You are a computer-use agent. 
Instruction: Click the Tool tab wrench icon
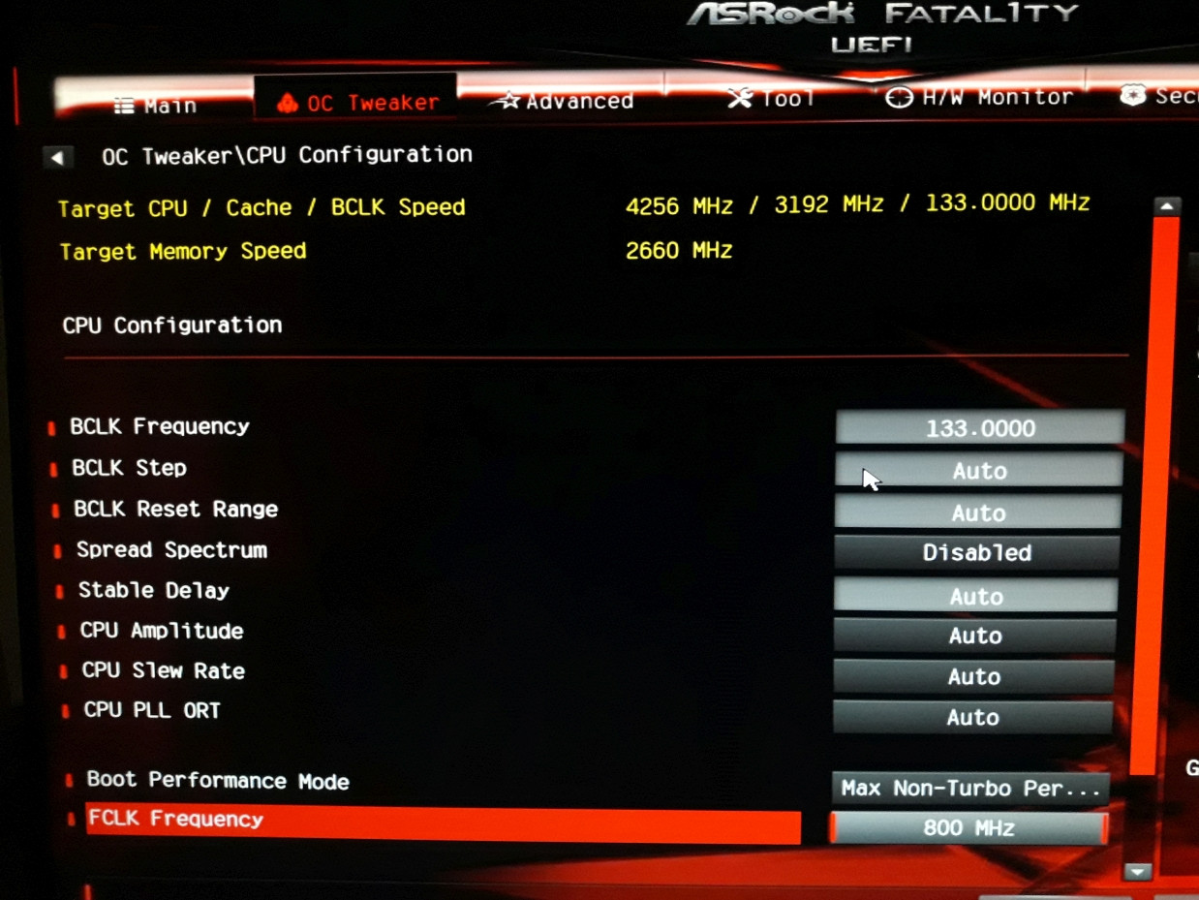click(x=740, y=98)
